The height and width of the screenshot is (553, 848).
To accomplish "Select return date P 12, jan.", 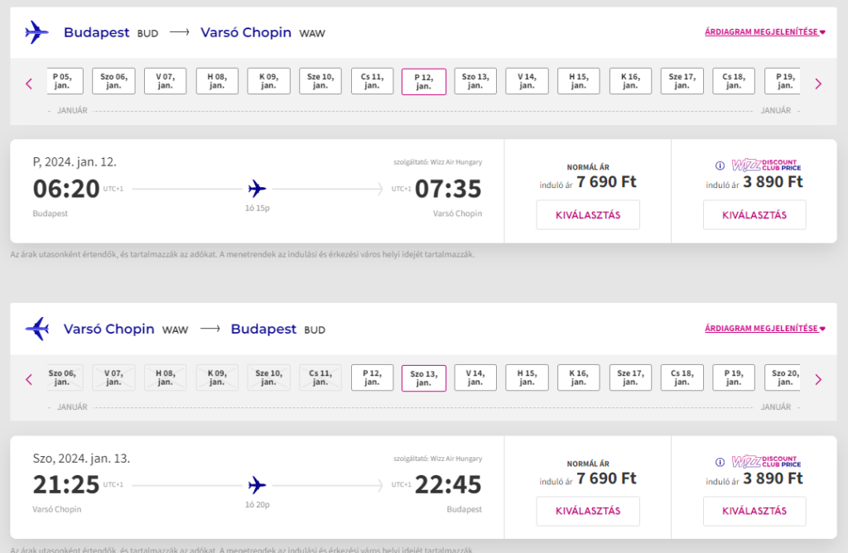I will (x=372, y=377).
